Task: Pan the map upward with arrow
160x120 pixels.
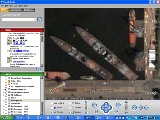Action: tap(106, 104)
